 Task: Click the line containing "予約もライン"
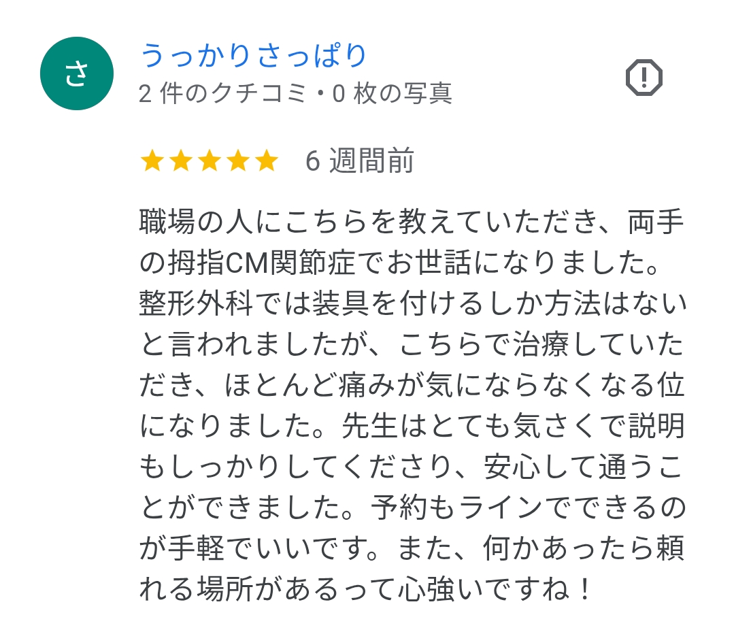click(412, 508)
